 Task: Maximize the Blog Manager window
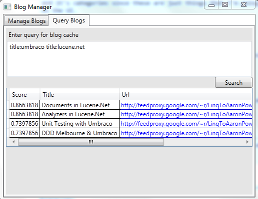click(225, 5)
